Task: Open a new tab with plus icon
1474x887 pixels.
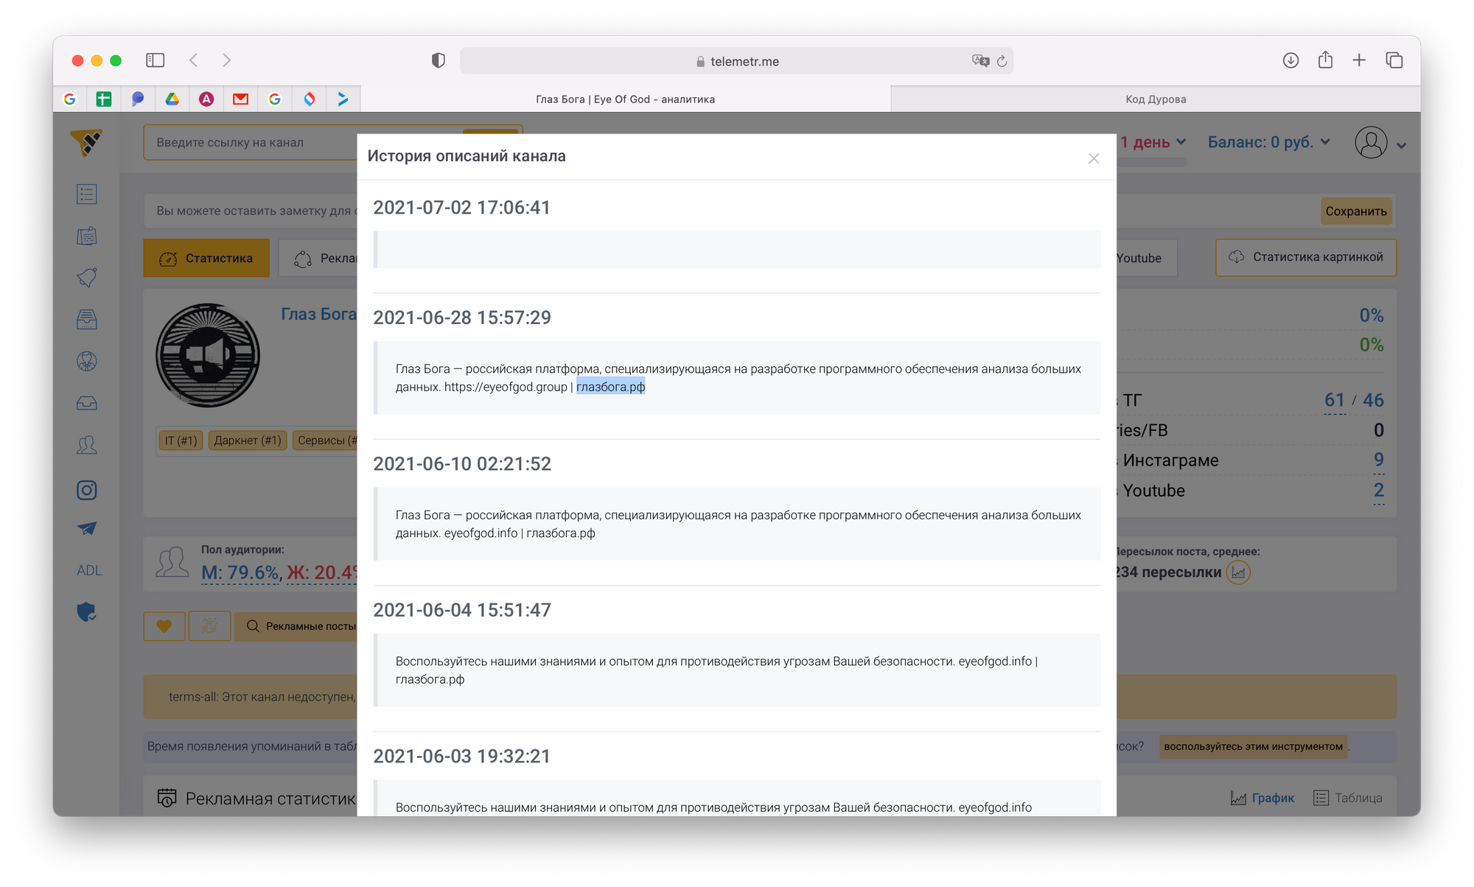Action: [1359, 60]
